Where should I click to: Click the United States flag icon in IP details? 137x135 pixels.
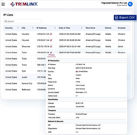[77, 72]
